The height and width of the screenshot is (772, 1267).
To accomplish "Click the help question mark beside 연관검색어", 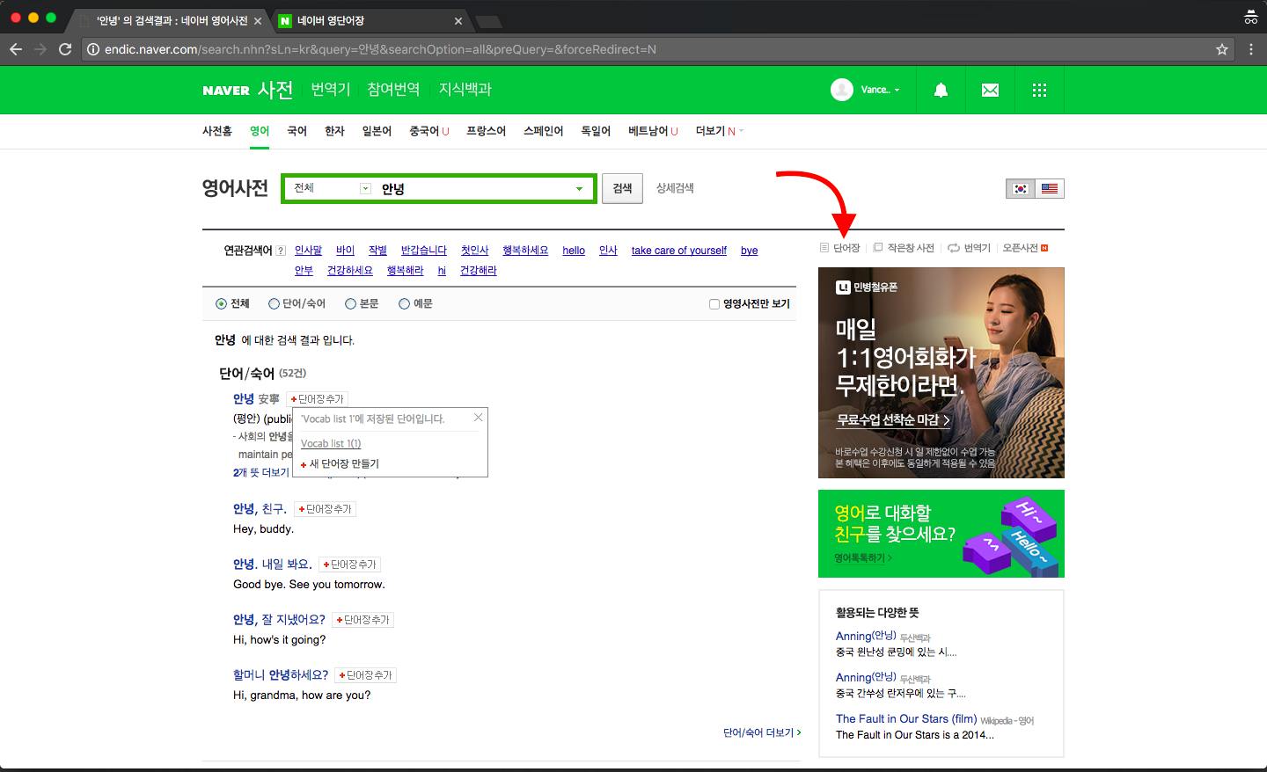I will 281,251.
